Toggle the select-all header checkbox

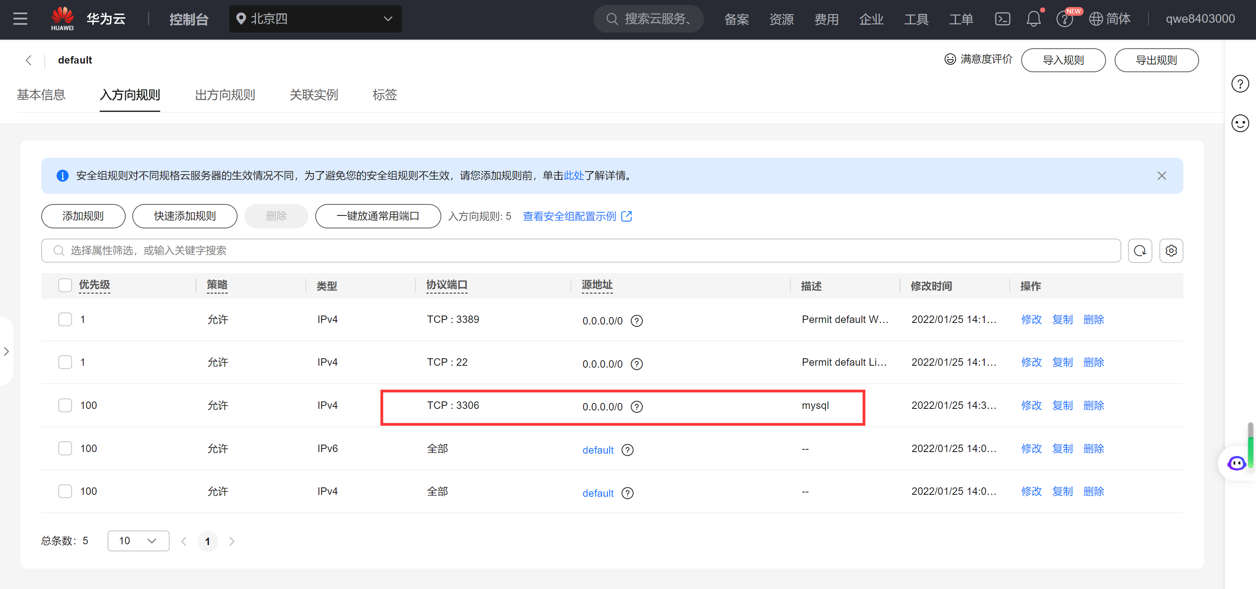(x=65, y=285)
